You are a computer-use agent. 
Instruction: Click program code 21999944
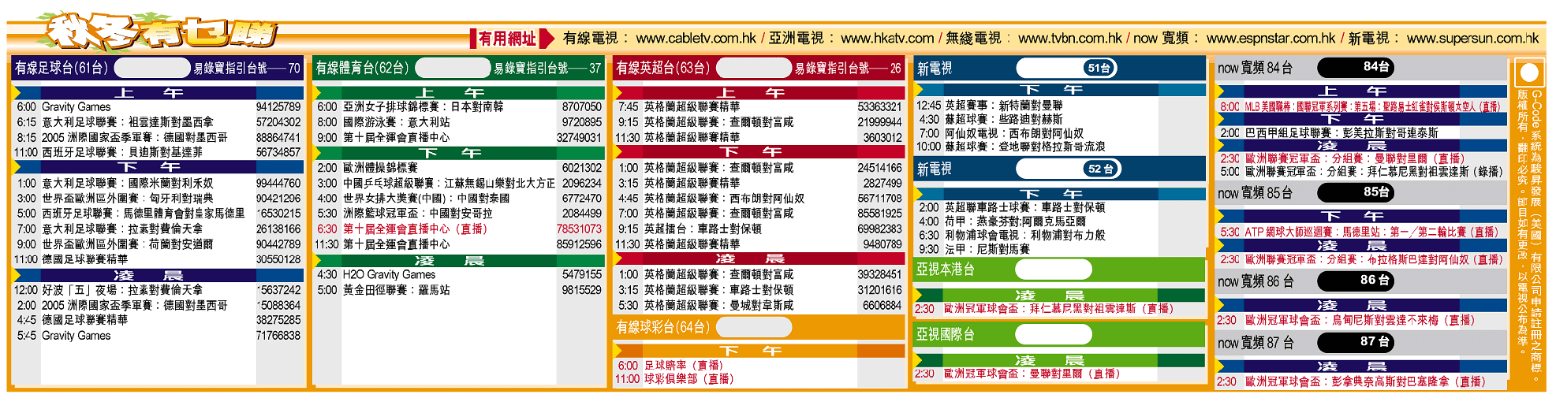pos(879,122)
